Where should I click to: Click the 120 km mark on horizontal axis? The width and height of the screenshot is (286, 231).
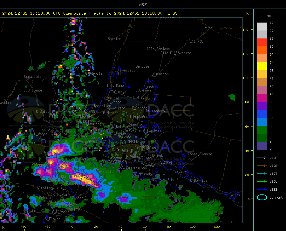(x=217, y=227)
